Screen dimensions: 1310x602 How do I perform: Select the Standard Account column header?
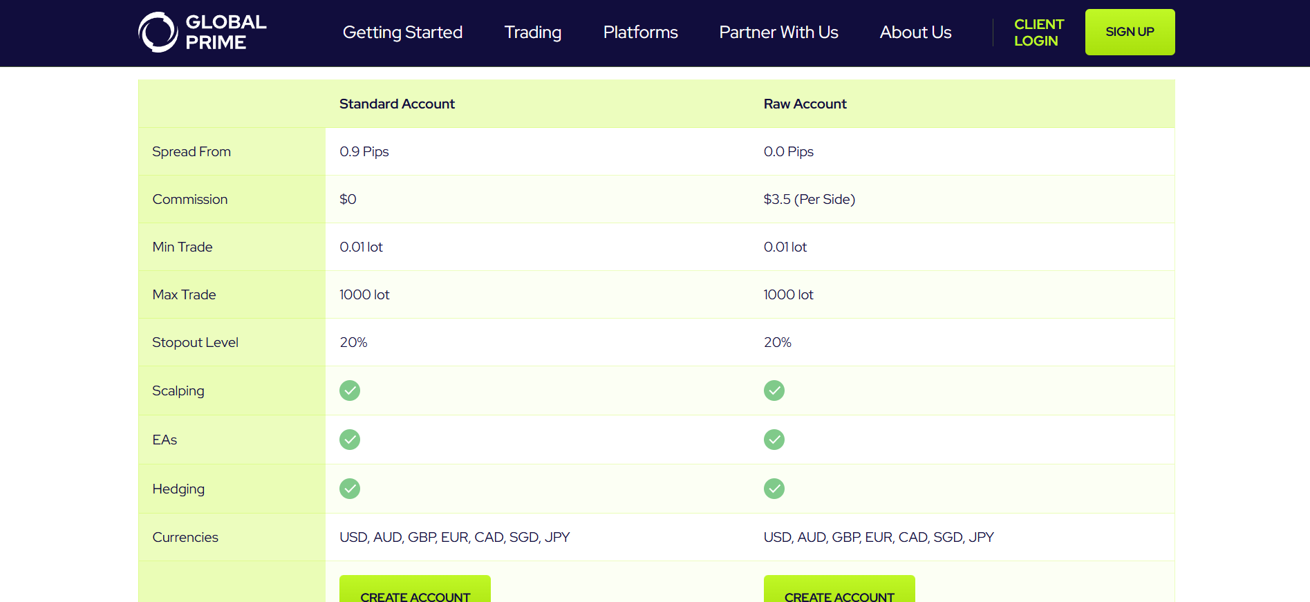397,104
